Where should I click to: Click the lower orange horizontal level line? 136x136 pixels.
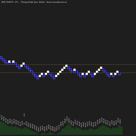point(68,73)
